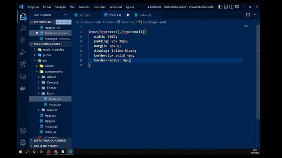Expand Linha do Tempo section
Viewport: 282px width, 158px height.
[50, 146]
